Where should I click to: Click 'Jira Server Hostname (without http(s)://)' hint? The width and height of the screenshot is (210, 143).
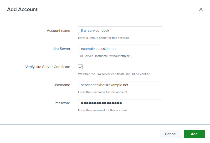pos(105,56)
